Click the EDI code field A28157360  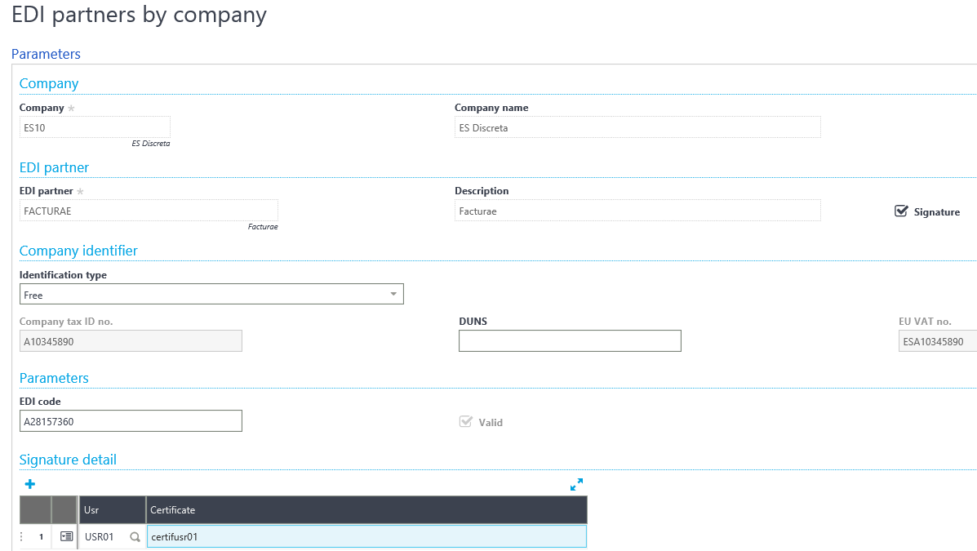pyautogui.click(x=131, y=421)
